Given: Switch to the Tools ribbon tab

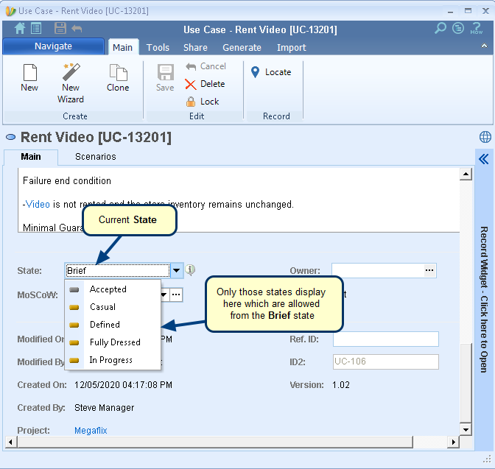Looking at the screenshot, I should (158, 47).
